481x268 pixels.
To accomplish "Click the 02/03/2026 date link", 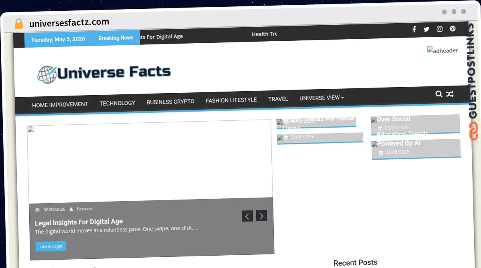I will click(x=397, y=152).
